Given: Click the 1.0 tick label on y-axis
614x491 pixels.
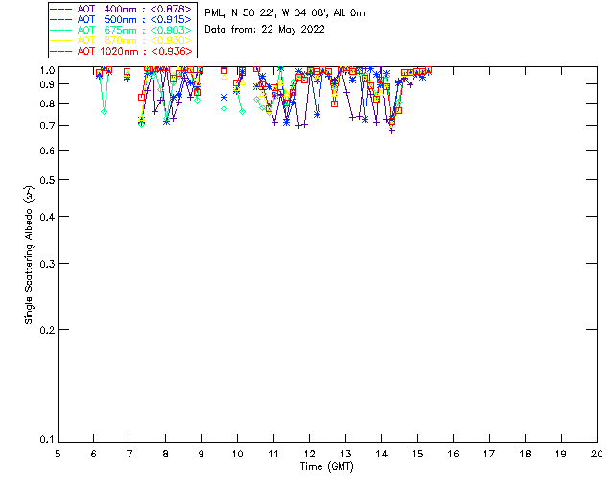Looking at the screenshot, I should [47, 70].
